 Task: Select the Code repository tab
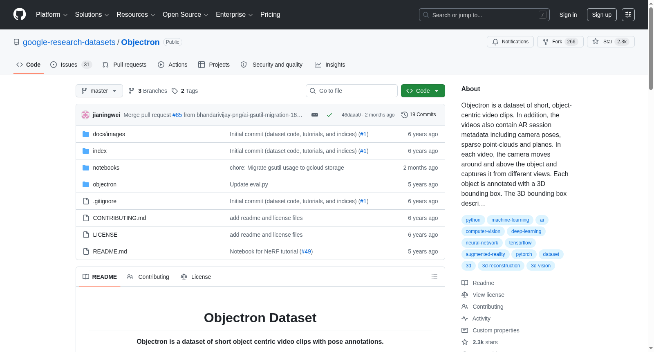point(29,65)
